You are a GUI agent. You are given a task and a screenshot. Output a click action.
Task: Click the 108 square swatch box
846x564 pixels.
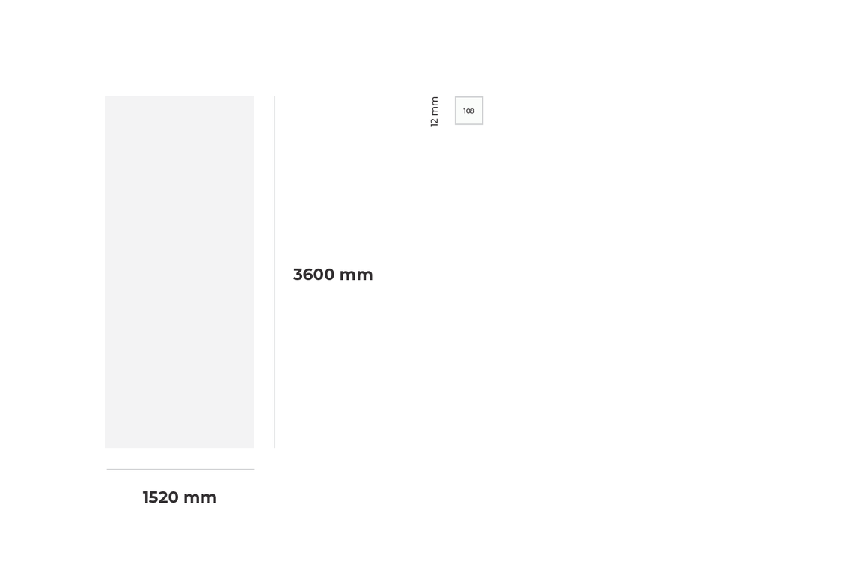pyautogui.click(x=468, y=111)
